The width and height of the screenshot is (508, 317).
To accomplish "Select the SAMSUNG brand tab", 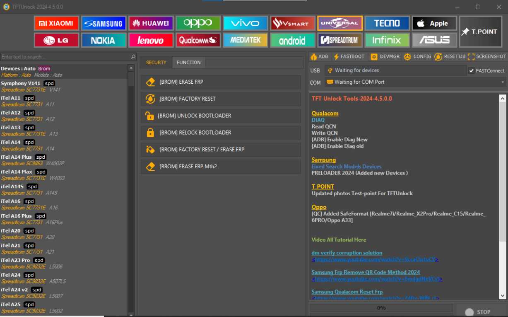I will (x=104, y=23).
